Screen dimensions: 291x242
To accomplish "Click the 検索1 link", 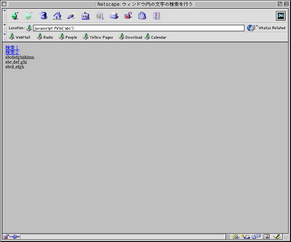I will (x=12, y=48).
